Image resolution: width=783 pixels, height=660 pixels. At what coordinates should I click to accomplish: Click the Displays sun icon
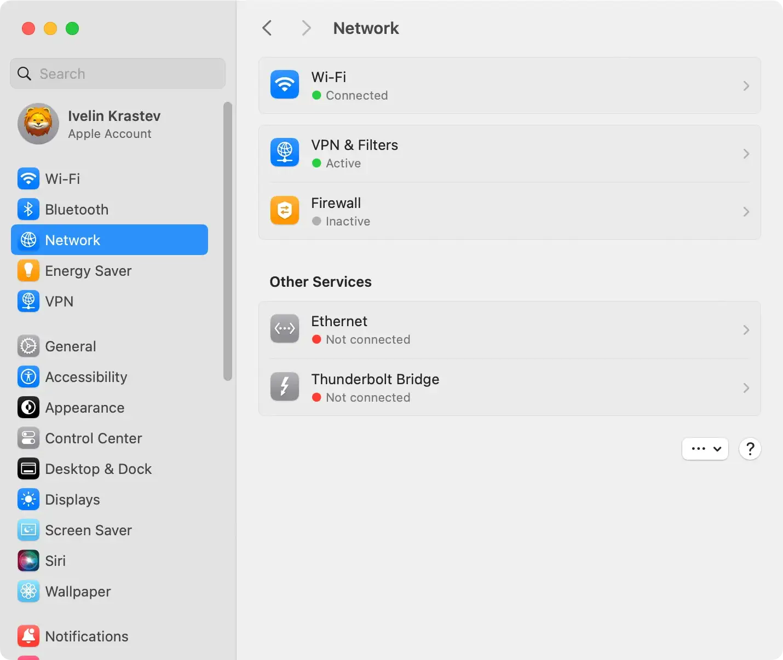click(x=28, y=499)
